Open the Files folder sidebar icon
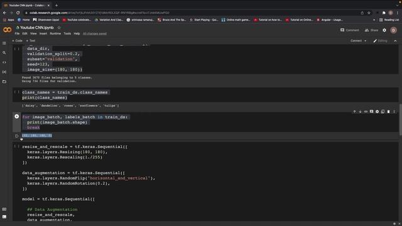 point(4,82)
